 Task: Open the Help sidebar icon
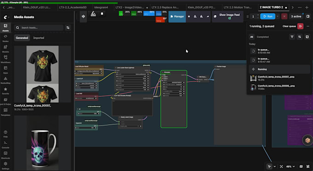[x=6, y=134]
